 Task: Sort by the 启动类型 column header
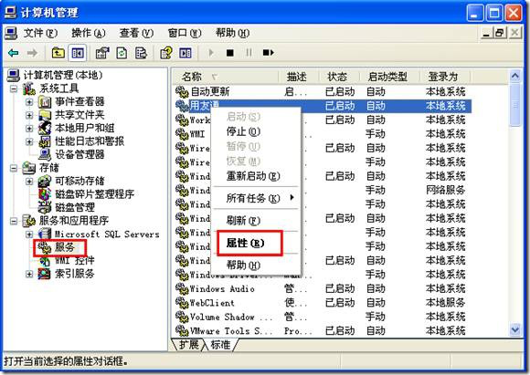tap(389, 77)
